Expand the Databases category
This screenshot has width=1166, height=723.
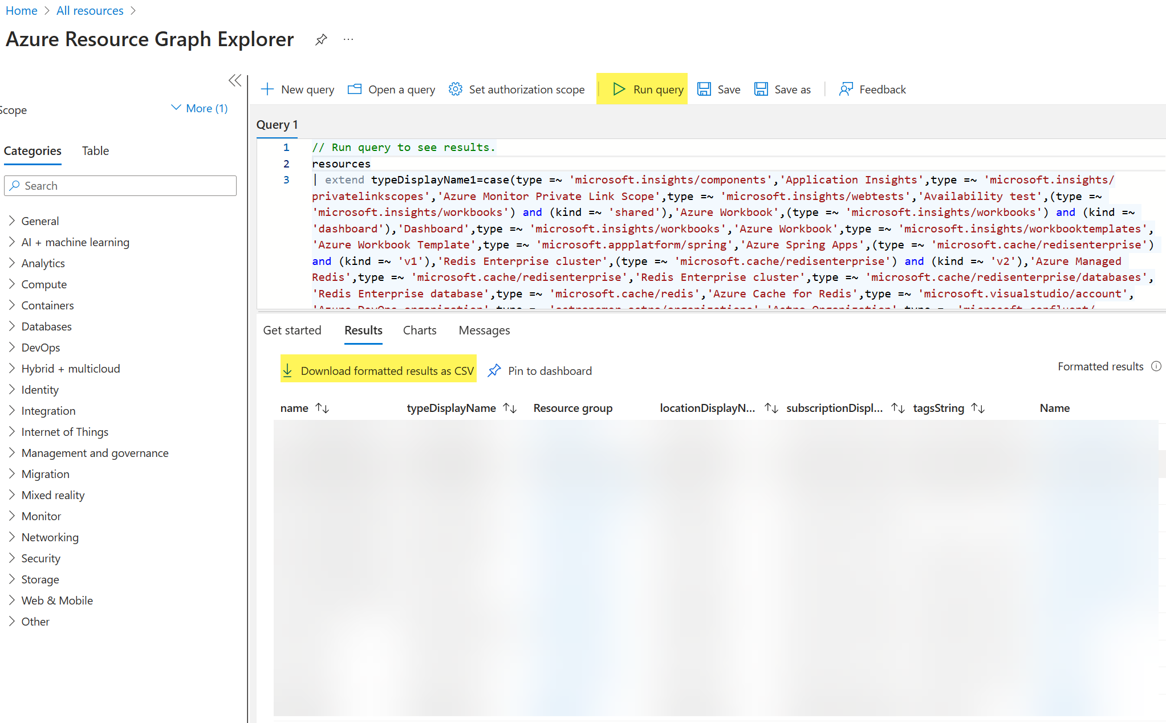12,326
